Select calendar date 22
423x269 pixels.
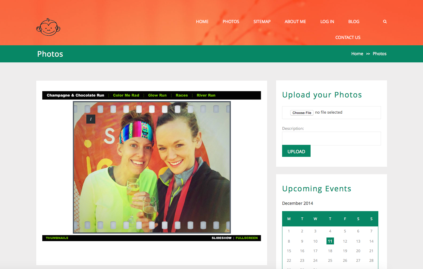[x=289, y=261]
